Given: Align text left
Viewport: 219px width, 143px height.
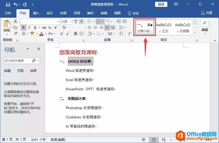Looking at the screenshot, I should 90,27.
